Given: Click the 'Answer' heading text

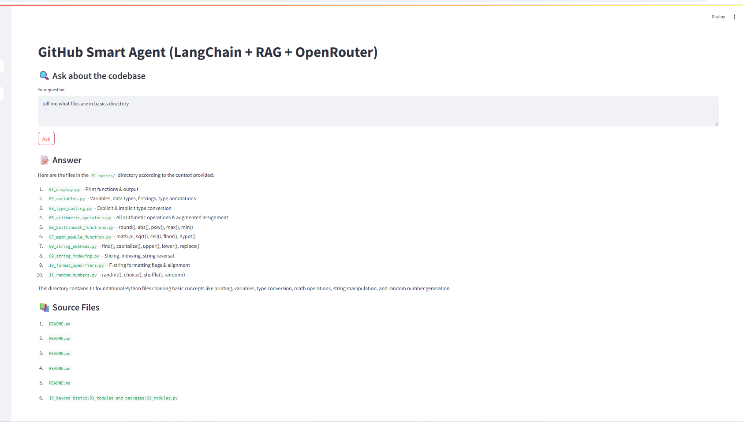Looking at the screenshot, I should coord(67,160).
